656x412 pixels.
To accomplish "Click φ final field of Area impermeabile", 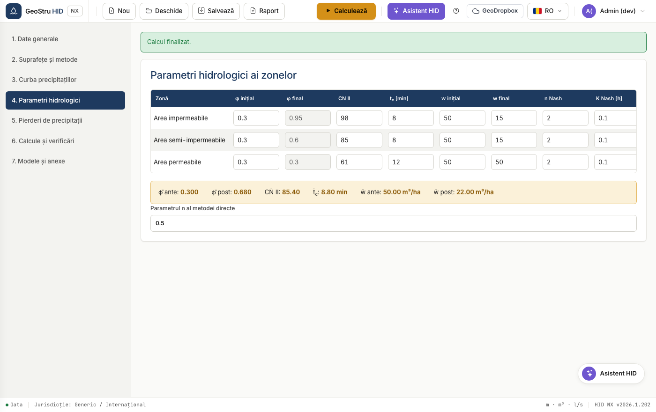I will 308,118.
